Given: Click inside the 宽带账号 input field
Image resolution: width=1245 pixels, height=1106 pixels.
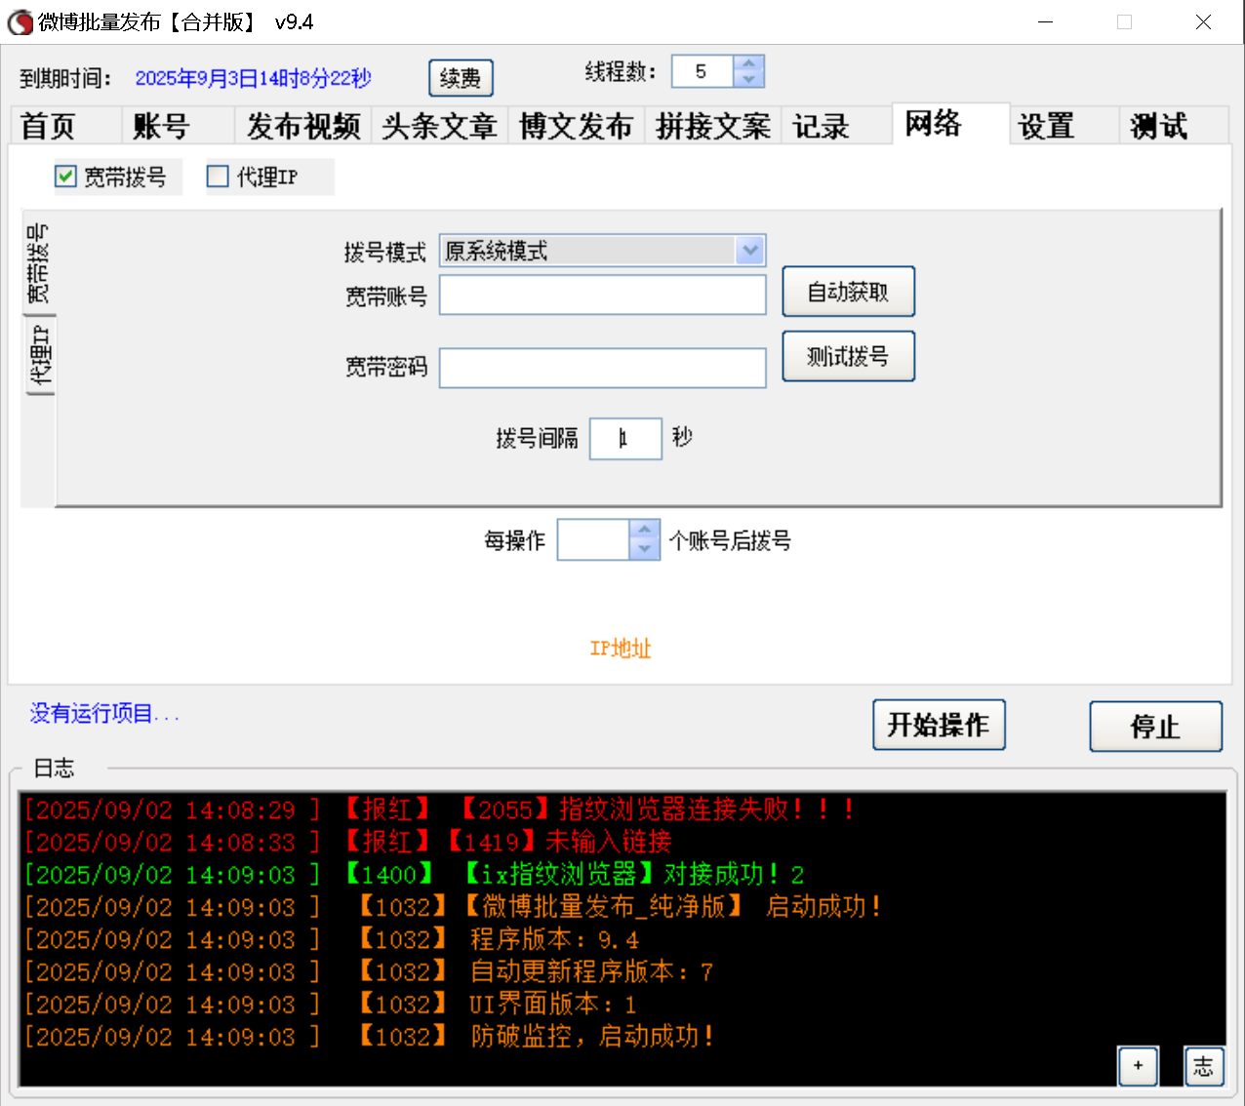Looking at the screenshot, I should tap(602, 295).
